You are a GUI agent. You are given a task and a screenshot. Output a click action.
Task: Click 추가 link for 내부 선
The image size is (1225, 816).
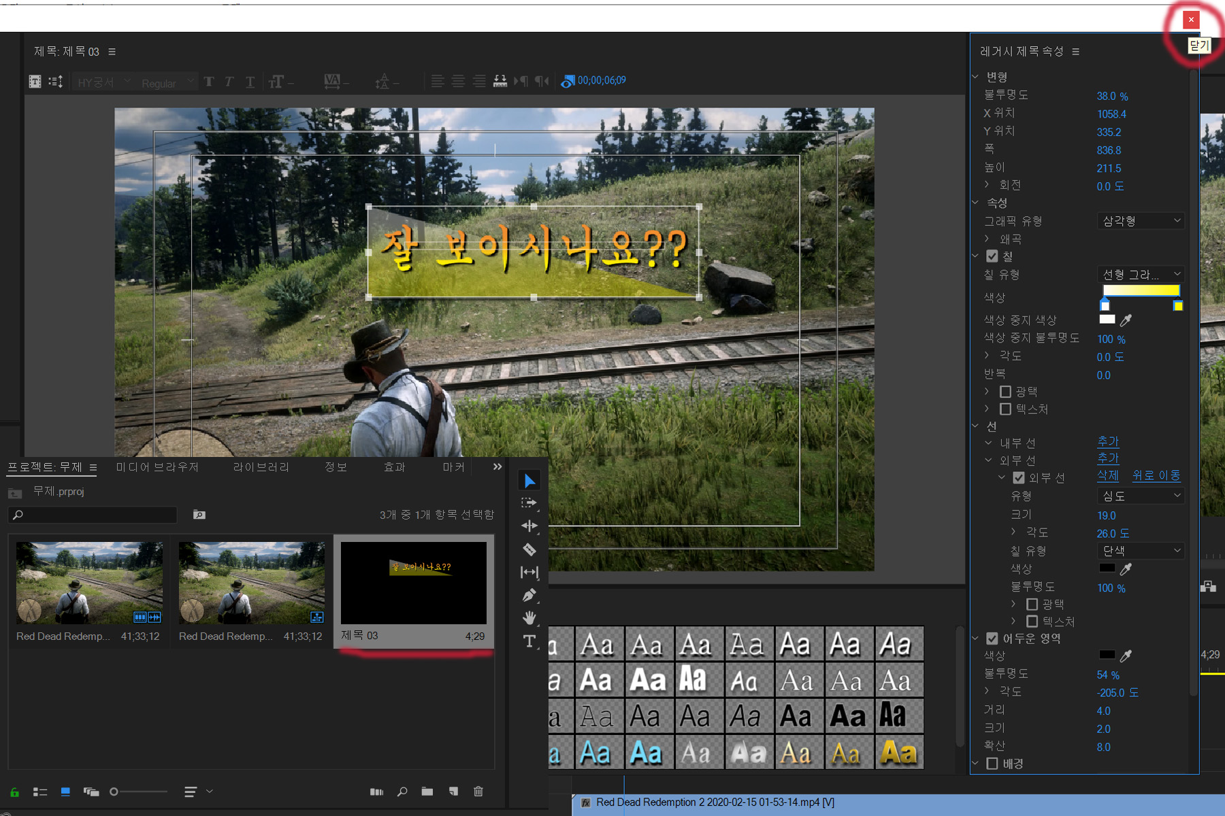tap(1108, 441)
